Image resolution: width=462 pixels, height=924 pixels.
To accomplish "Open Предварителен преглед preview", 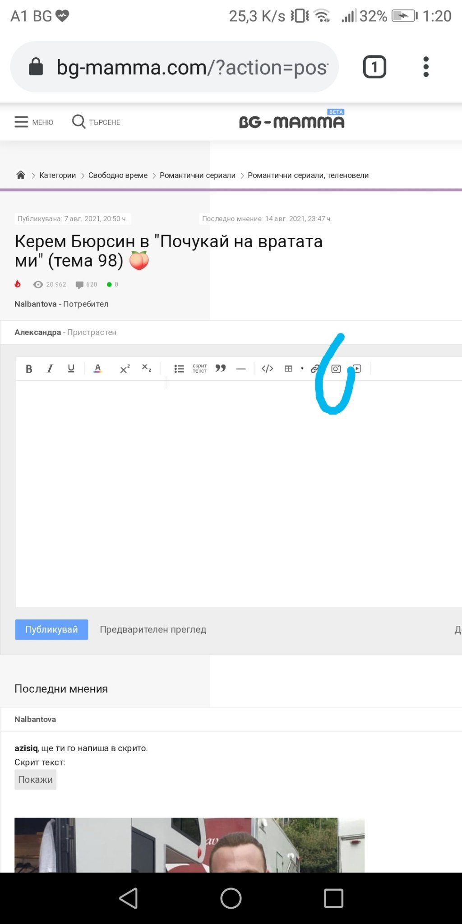I will 153,629.
